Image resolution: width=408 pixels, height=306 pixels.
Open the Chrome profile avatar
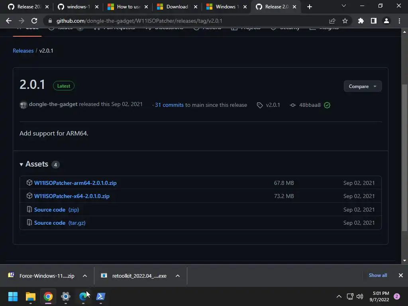(386, 21)
